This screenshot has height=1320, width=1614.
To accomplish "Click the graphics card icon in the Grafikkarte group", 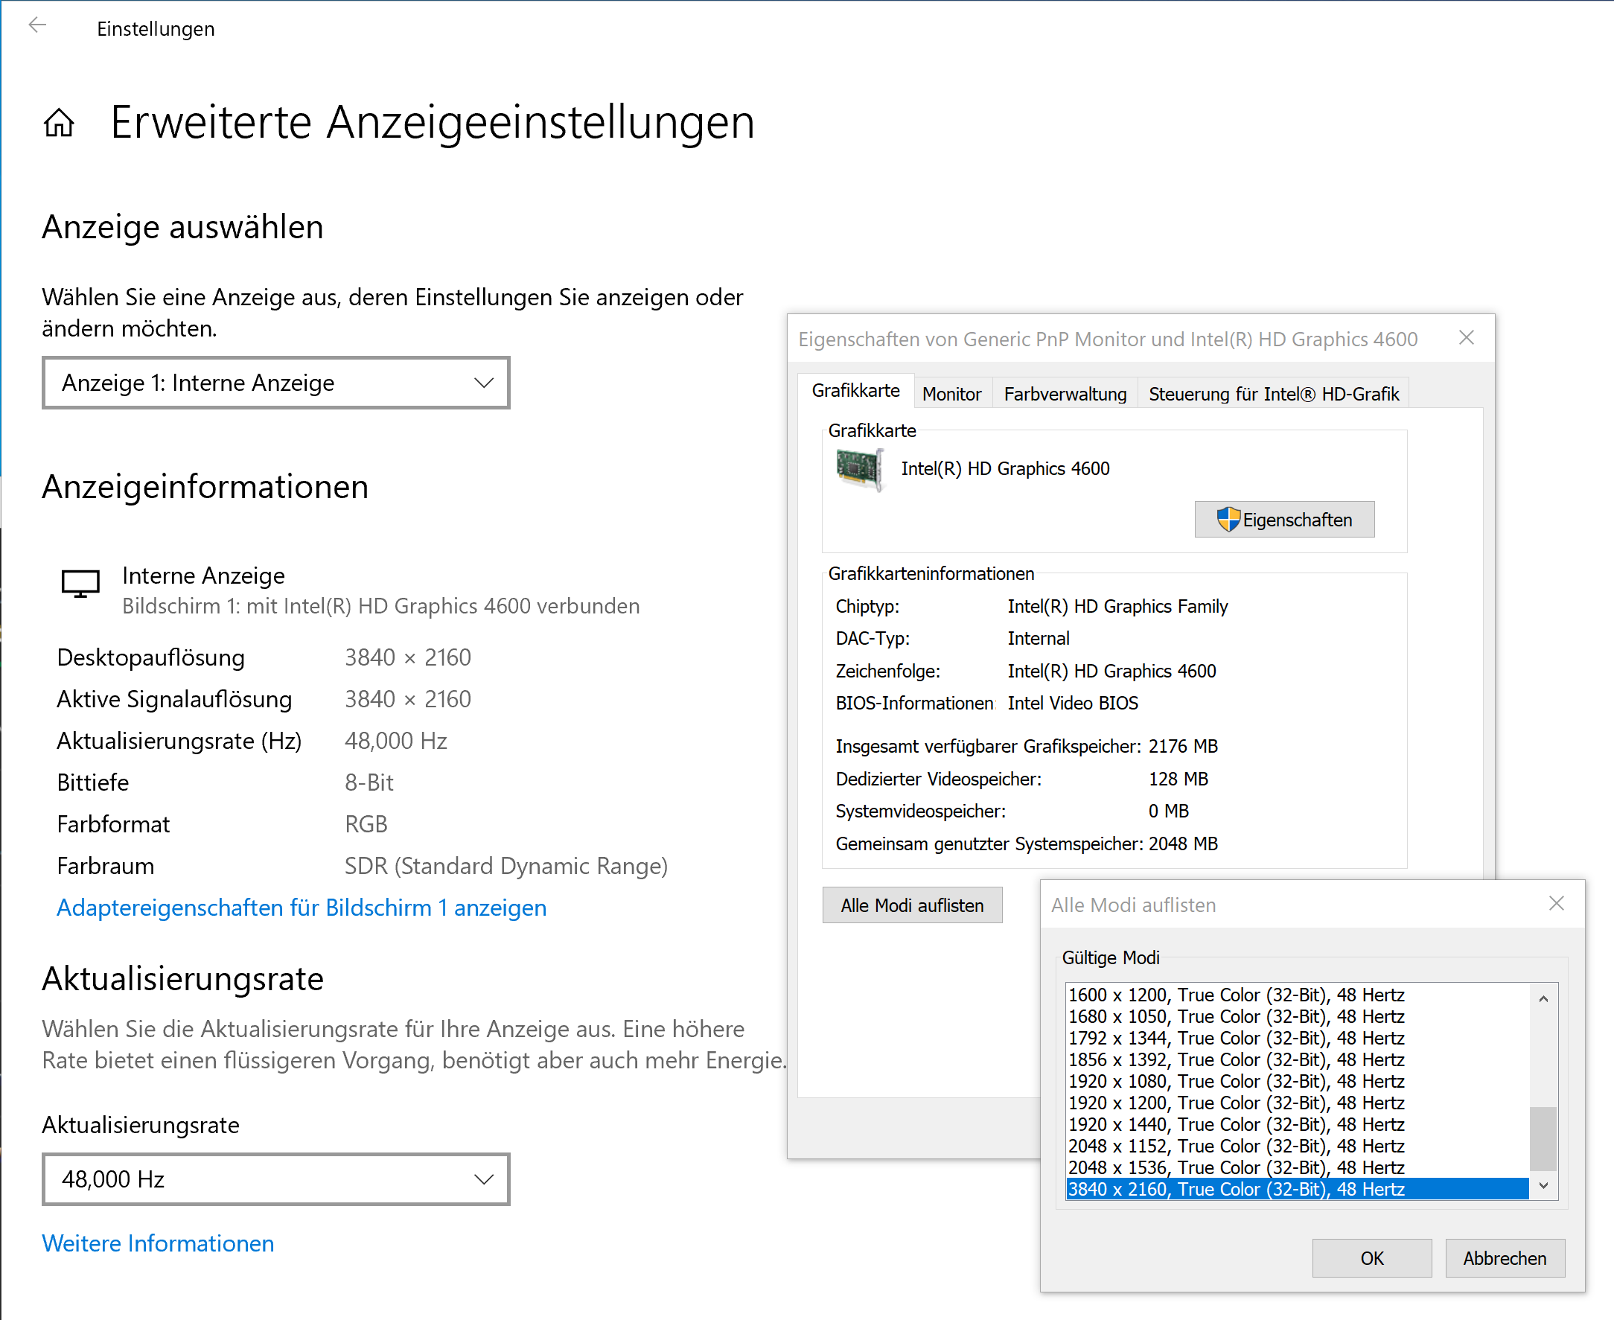I will [860, 468].
